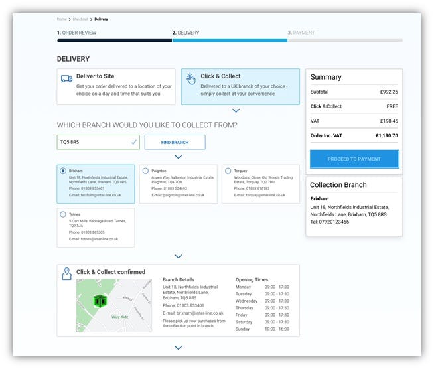Click the grey Payment progress bar segment
Screen dimensions: 434x369
[345, 40]
